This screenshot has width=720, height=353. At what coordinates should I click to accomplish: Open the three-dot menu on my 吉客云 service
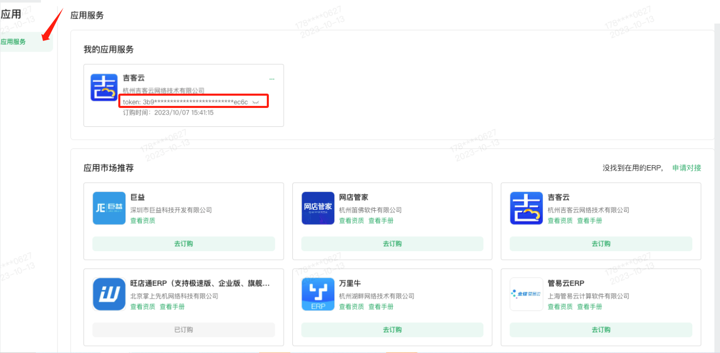272,79
